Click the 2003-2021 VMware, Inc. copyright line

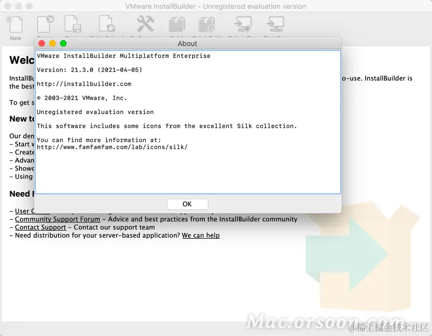82,98
